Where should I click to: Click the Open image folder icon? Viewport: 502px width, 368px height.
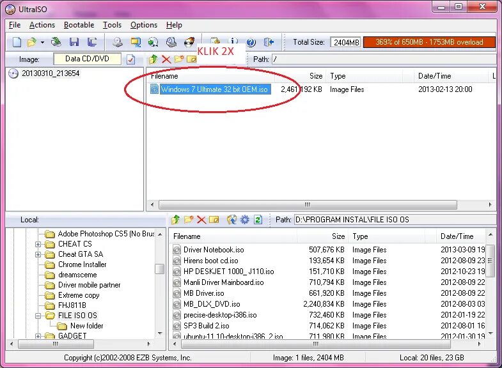coord(32,42)
